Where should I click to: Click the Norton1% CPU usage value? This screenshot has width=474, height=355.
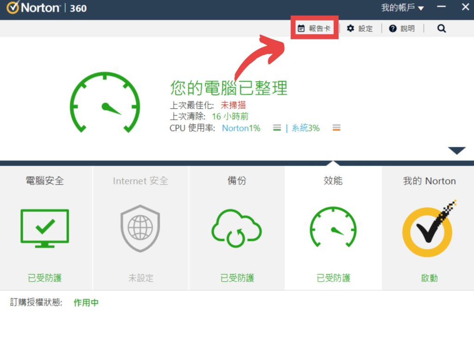(x=241, y=128)
